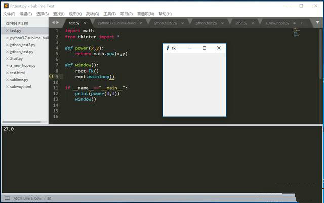The image size is (324, 203).
Task: Close the jython_test2.py editor tab
Action: 185,23
